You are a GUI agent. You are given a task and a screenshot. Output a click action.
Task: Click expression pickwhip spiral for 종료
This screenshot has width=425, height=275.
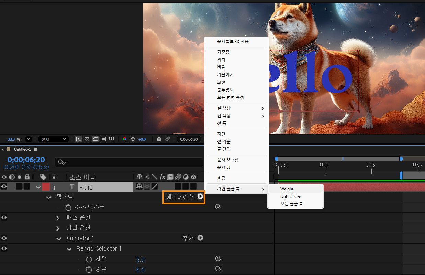218,268
